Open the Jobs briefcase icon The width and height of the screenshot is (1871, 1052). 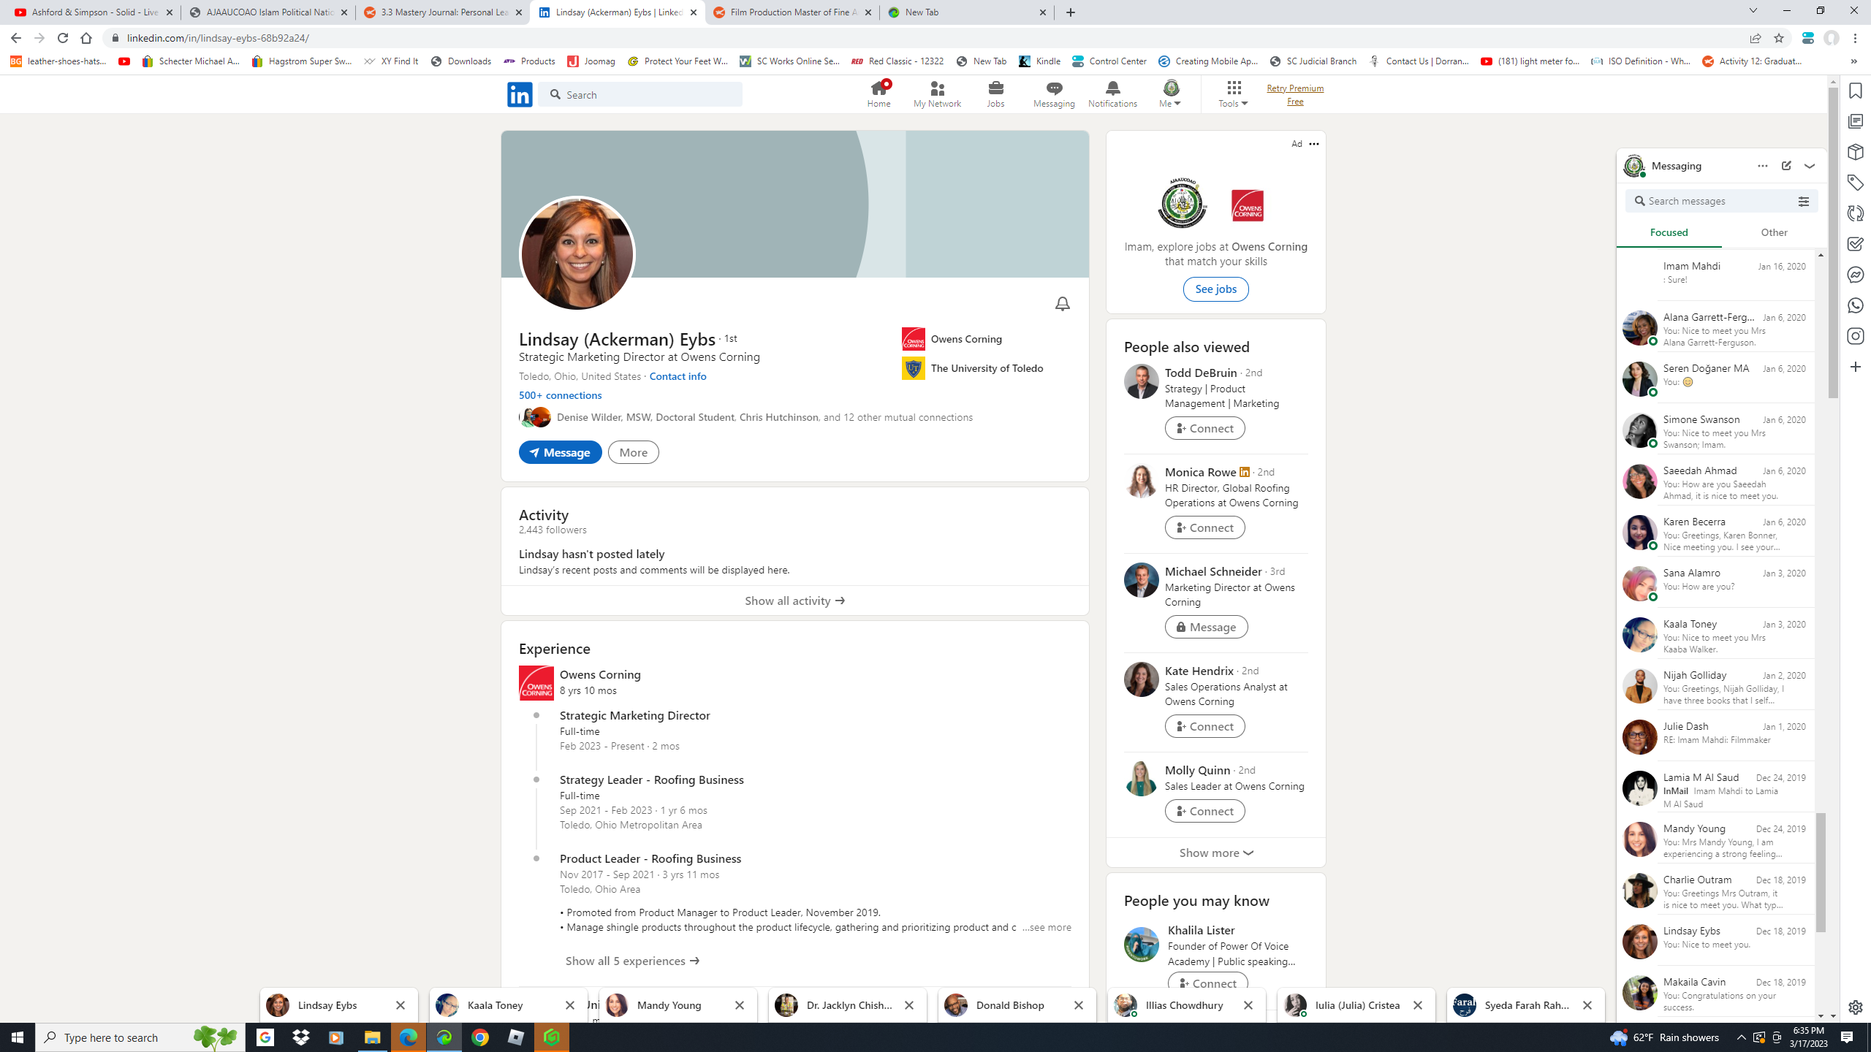pyautogui.click(x=995, y=94)
